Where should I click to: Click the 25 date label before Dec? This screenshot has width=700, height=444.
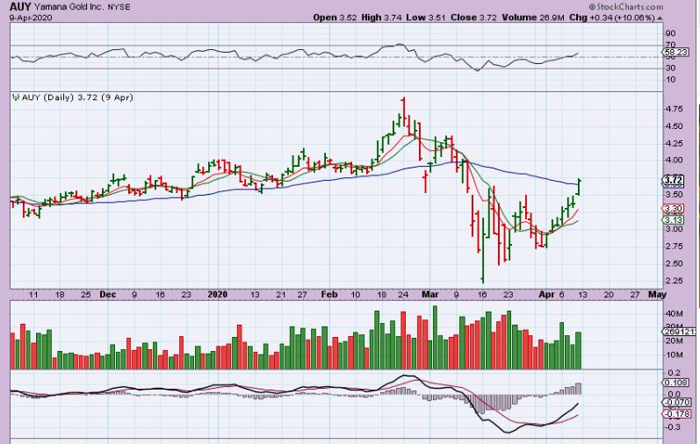coord(86,295)
